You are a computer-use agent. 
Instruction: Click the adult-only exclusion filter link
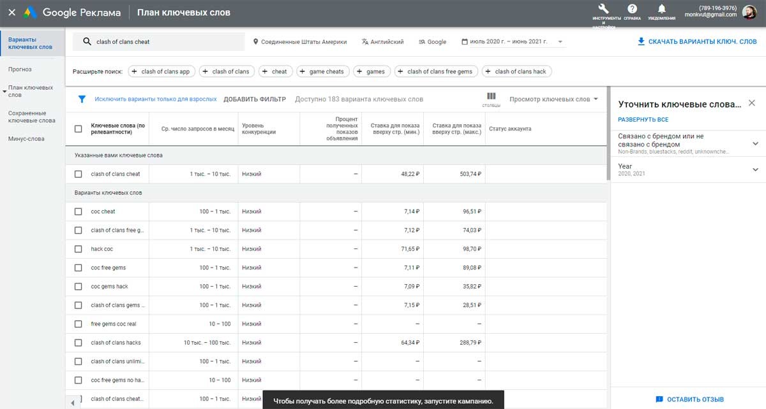(x=156, y=99)
